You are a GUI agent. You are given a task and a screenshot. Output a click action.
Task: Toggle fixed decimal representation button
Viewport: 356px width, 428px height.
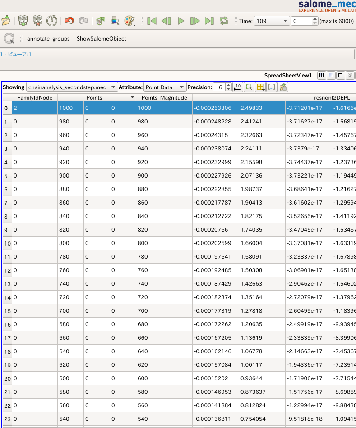coord(238,87)
